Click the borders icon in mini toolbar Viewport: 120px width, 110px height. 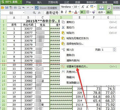click(x=88, y=12)
